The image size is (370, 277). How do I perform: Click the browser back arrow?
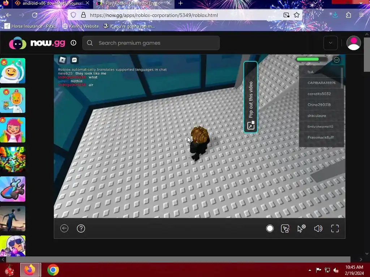tap(9, 15)
